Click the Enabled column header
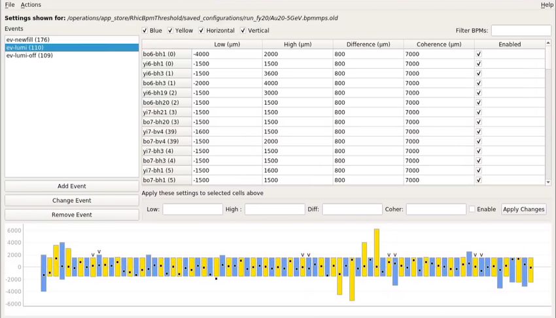 click(x=510, y=44)
